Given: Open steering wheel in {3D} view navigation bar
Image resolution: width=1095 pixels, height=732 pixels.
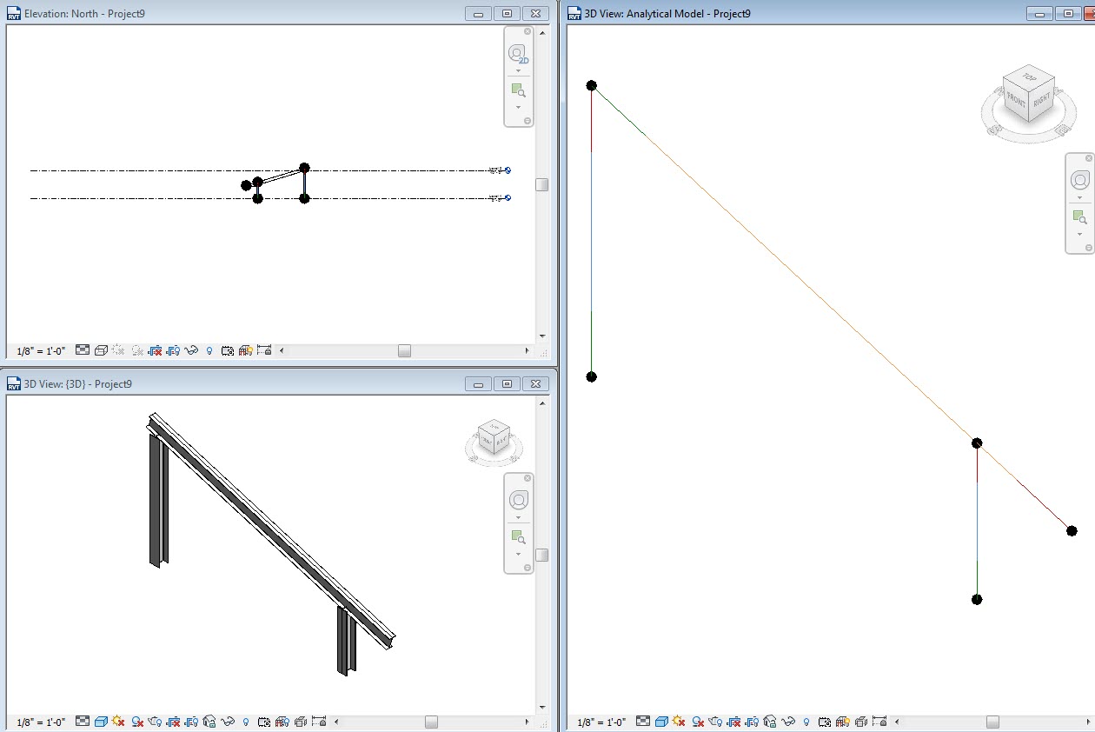Looking at the screenshot, I should [x=518, y=501].
